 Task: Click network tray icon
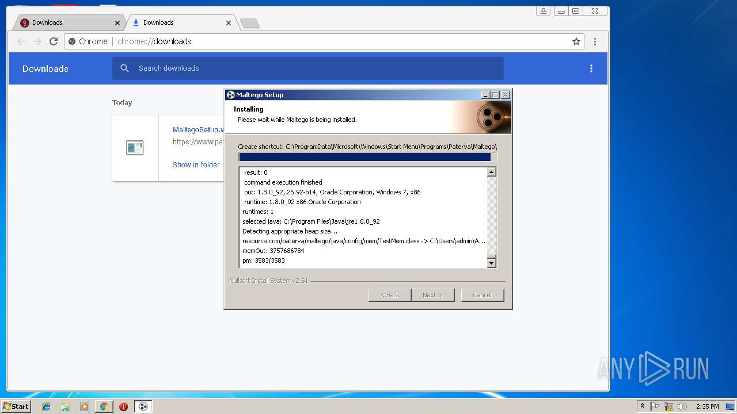[x=668, y=407]
